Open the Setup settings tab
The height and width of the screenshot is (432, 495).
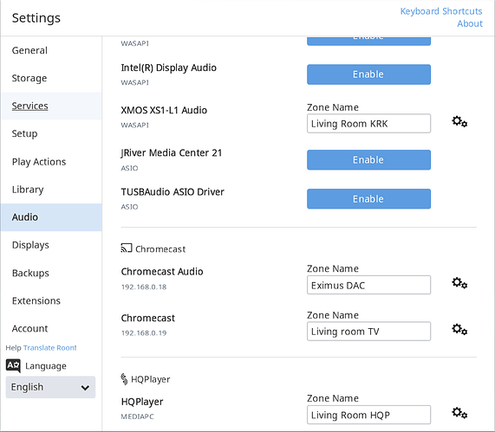click(51, 133)
